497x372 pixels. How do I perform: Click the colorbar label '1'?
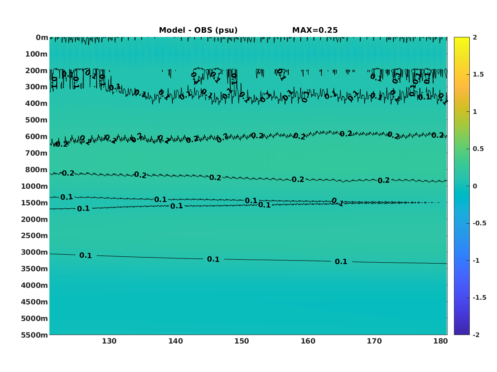pos(475,112)
